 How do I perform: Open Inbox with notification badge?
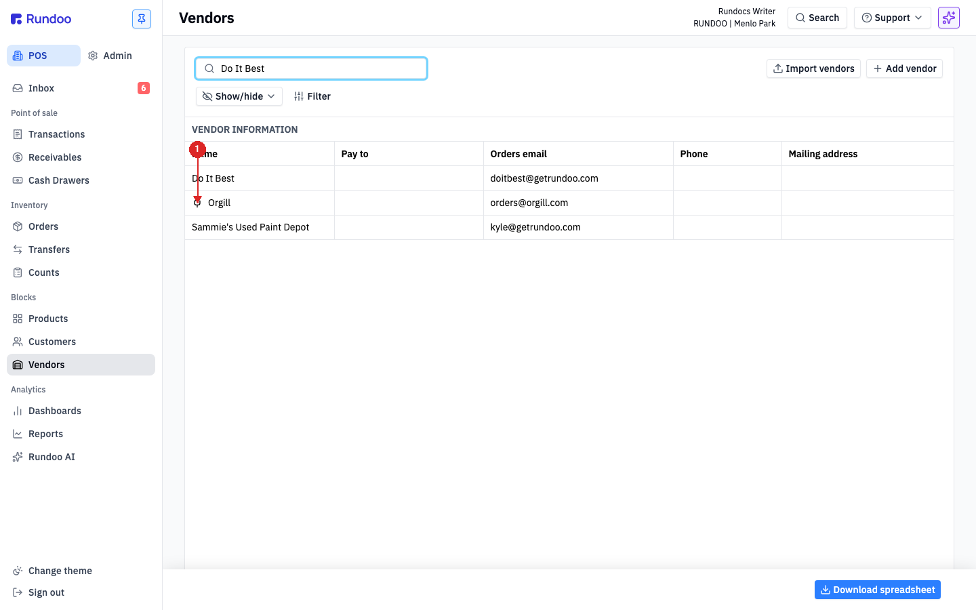pyautogui.click(x=81, y=88)
